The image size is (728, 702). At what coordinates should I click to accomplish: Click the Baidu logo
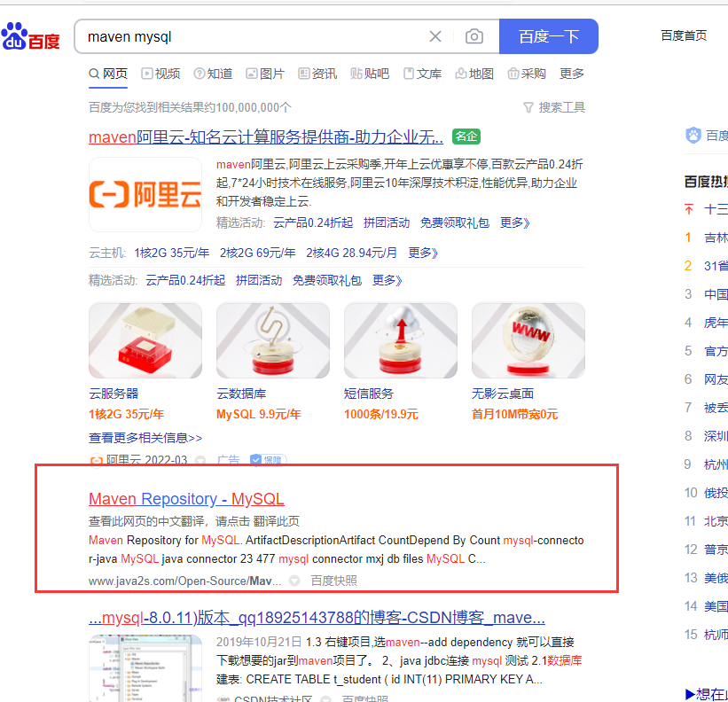click(x=31, y=36)
